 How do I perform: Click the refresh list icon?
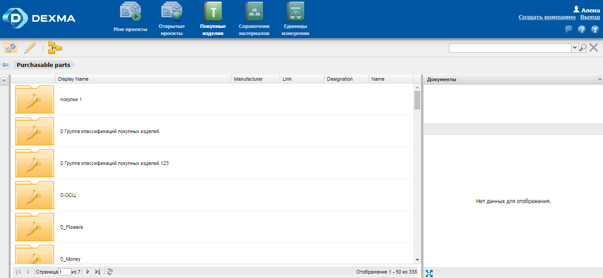pyautogui.click(x=110, y=272)
